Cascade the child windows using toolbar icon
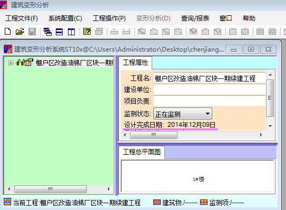 click(x=47, y=32)
